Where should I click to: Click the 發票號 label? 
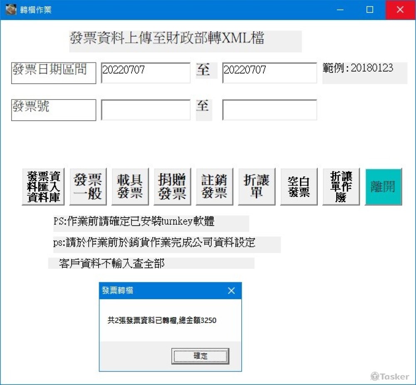point(54,110)
